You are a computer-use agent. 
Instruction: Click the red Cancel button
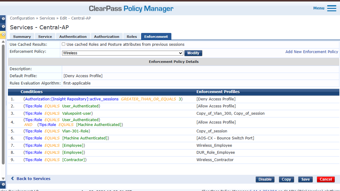(326, 179)
